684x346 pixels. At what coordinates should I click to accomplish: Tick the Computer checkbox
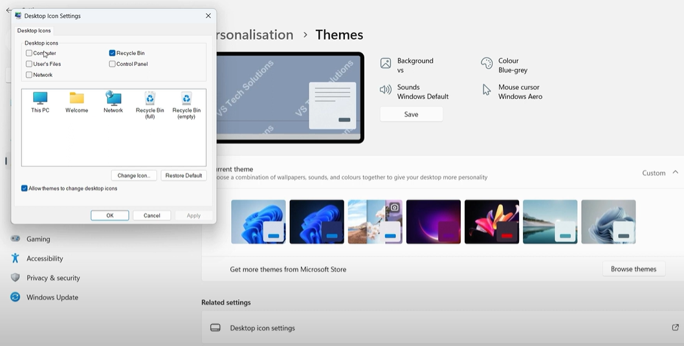point(28,53)
